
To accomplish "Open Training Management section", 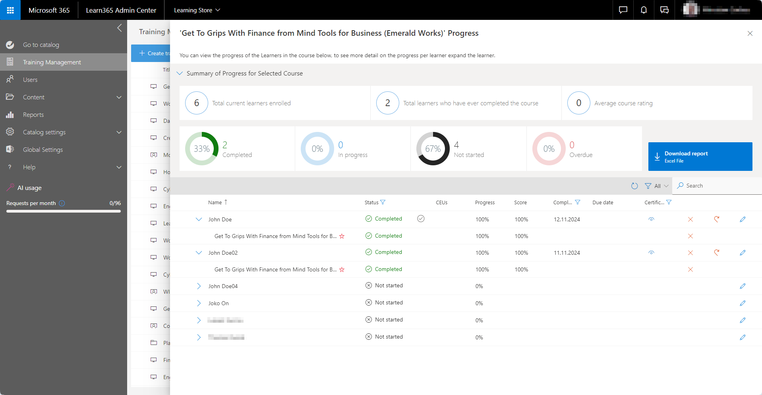I will tap(64, 62).
